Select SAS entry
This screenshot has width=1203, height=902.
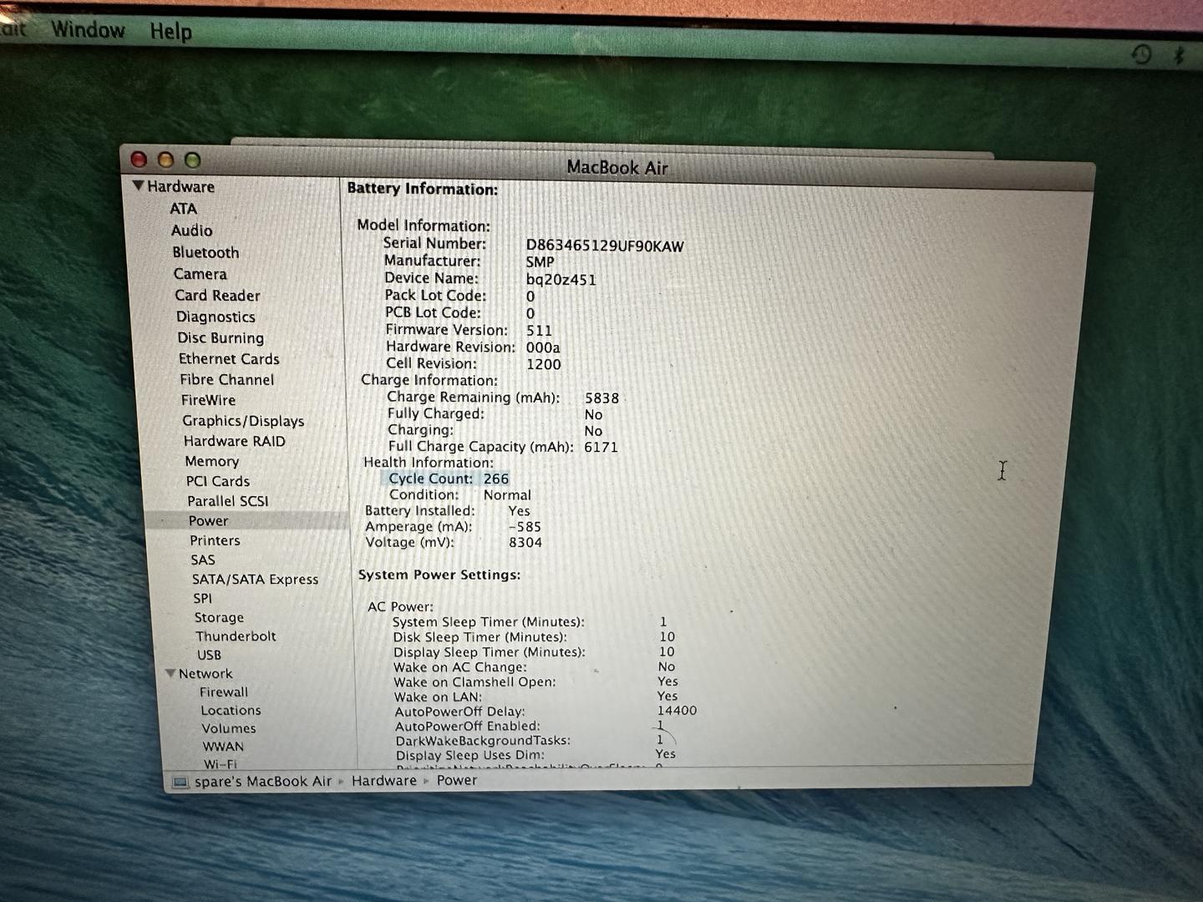[203, 560]
